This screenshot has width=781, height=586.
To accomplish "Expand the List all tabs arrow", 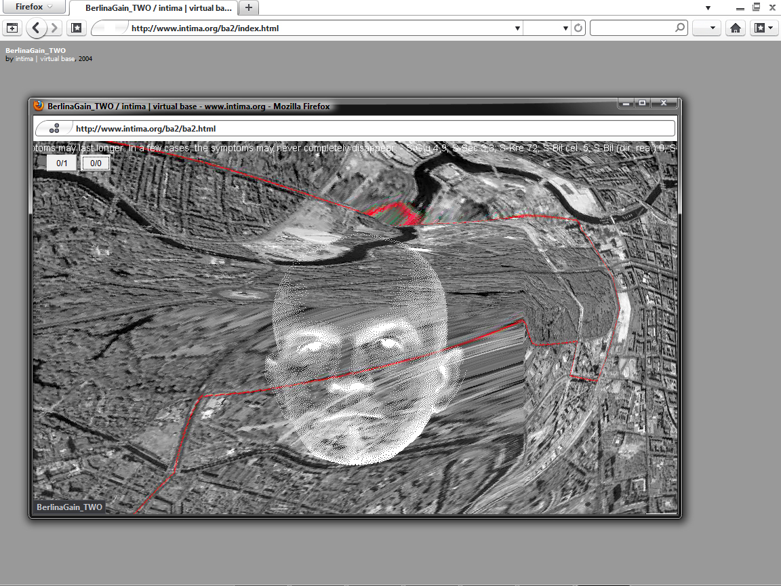I will (x=708, y=8).
